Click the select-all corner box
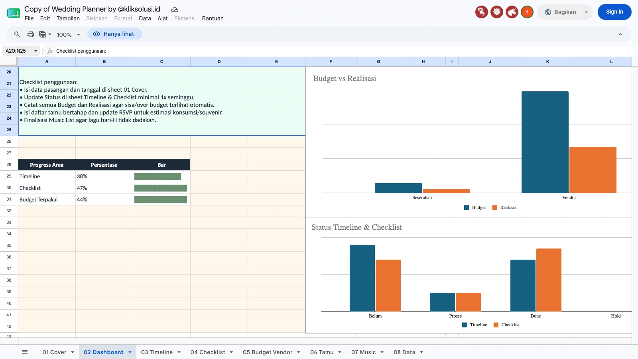Screen dimensions: 638x359 tap(9, 61)
